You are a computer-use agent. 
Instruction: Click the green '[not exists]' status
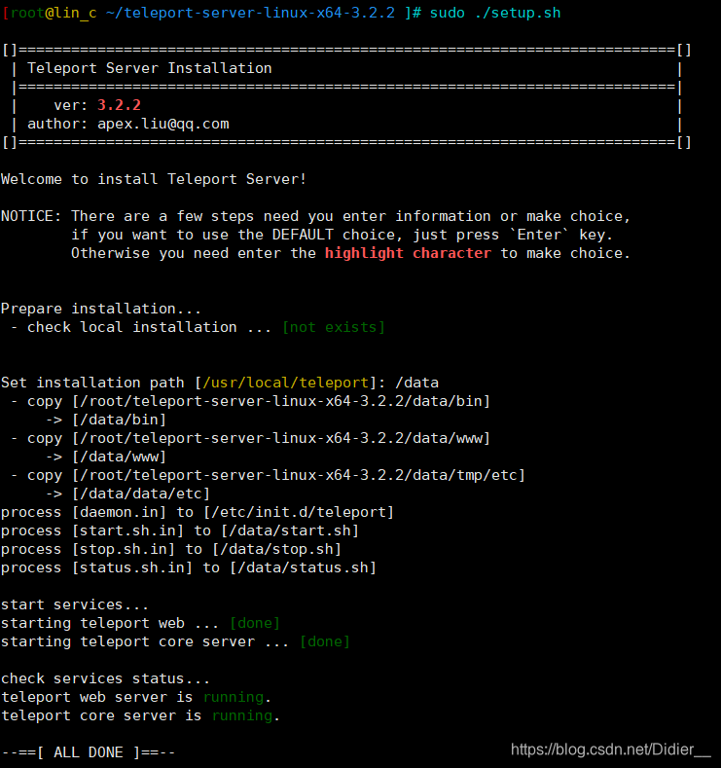coord(334,327)
